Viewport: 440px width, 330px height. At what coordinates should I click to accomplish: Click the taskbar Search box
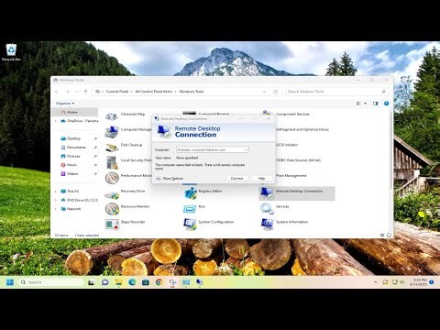[x=51, y=282]
